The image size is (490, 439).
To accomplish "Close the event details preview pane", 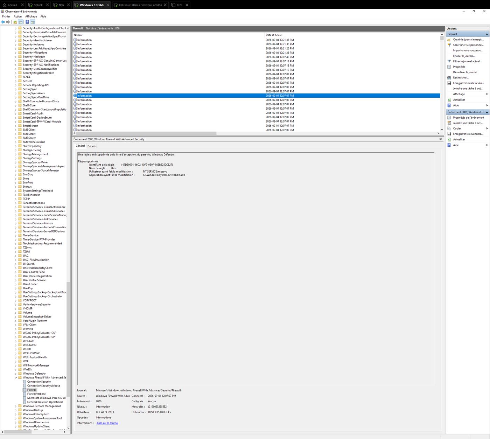I will point(441,139).
